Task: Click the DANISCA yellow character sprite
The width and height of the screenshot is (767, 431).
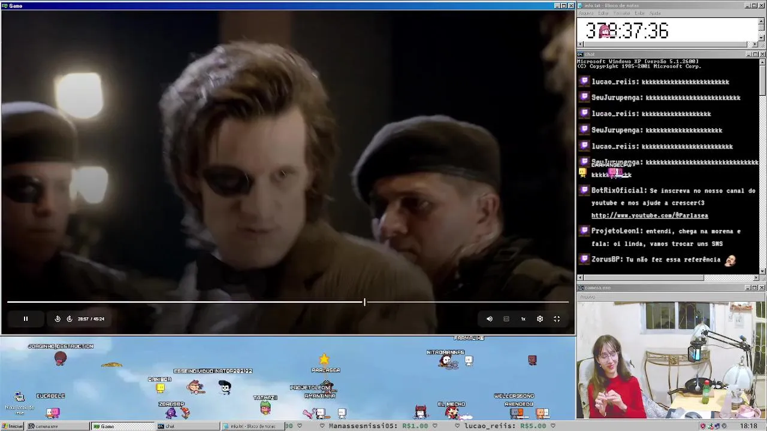Action: pos(160,388)
